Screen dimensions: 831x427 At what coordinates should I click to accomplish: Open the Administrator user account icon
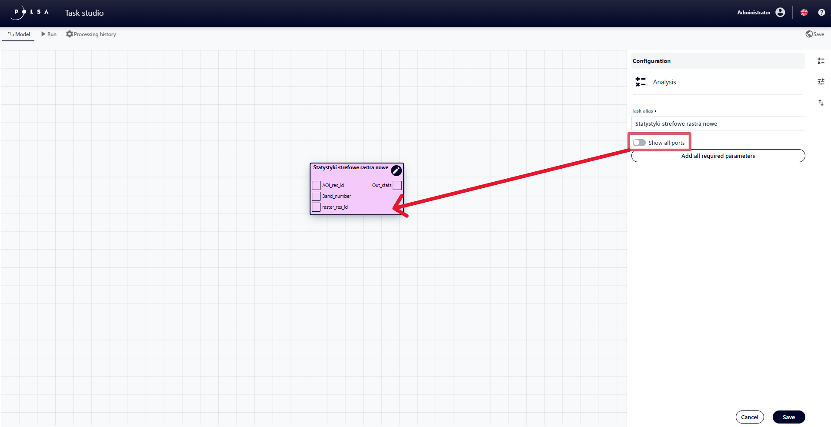pyautogui.click(x=780, y=13)
